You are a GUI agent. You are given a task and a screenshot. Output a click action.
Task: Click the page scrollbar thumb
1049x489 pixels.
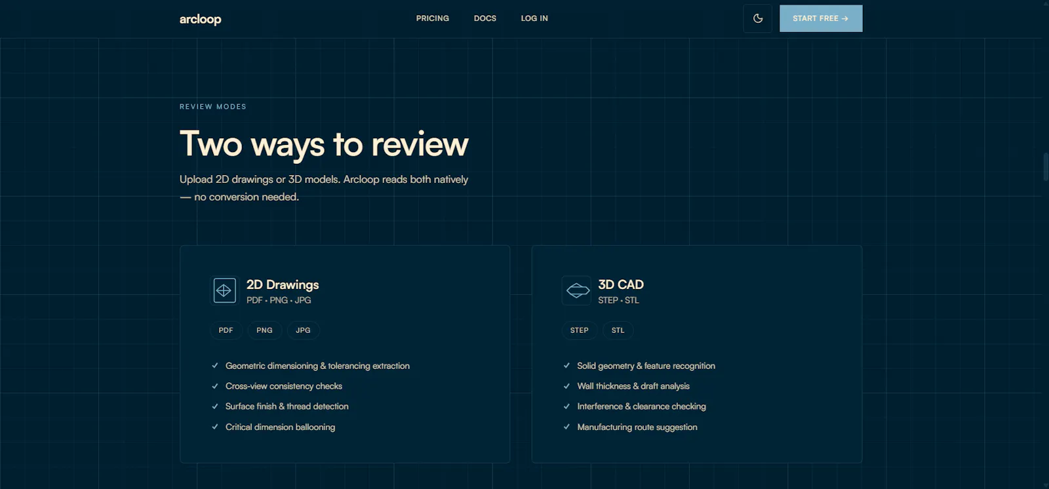pyautogui.click(x=1045, y=166)
